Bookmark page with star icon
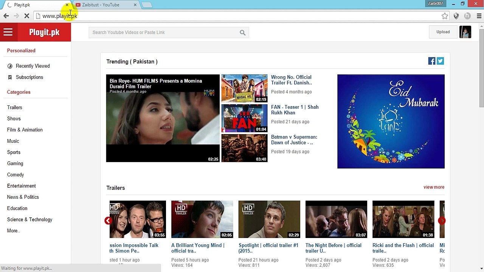Screen dimensions: 484x272 tap(445, 16)
